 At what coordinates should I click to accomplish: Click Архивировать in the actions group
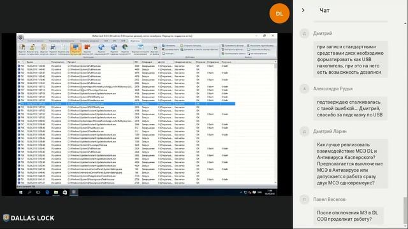(x=170, y=50)
